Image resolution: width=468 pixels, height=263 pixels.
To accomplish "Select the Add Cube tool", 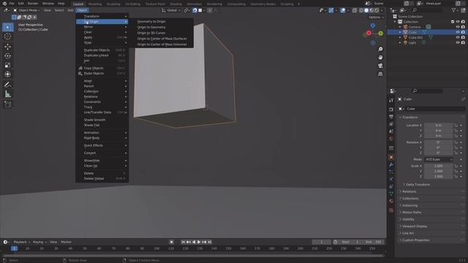I will point(8,104).
